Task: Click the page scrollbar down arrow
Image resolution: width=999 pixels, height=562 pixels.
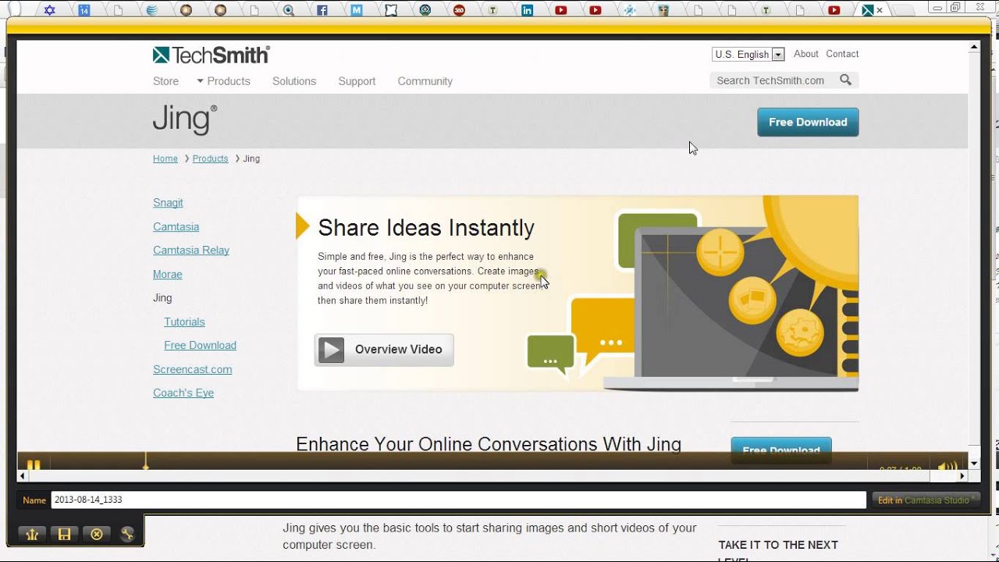Action: (974, 463)
